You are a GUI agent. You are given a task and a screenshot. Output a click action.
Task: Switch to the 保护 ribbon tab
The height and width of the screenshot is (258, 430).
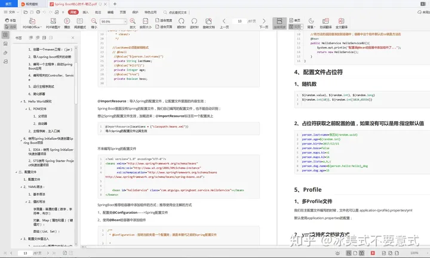(x=135, y=12)
